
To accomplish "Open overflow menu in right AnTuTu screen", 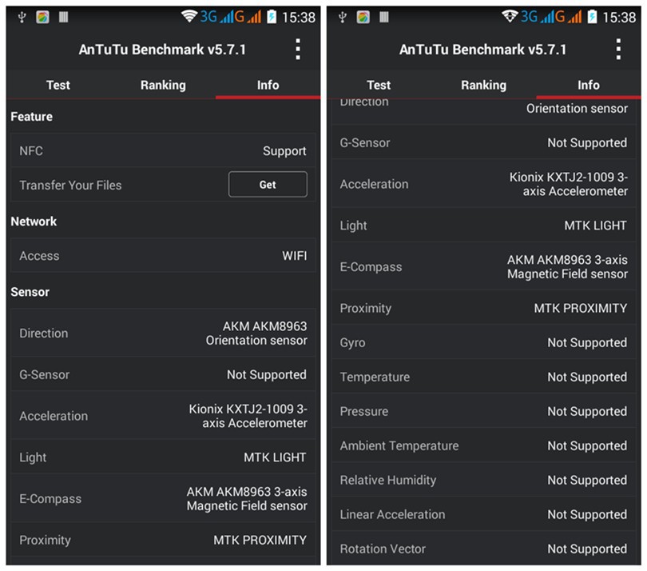I will [x=618, y=50].
